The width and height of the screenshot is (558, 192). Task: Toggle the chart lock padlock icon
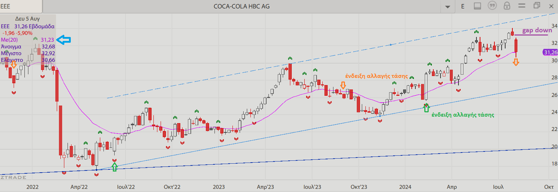(507, 6)
